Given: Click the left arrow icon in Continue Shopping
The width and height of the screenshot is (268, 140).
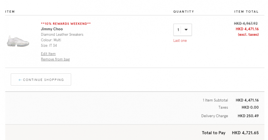Looking at the screenshot, I should pos(20,80).
